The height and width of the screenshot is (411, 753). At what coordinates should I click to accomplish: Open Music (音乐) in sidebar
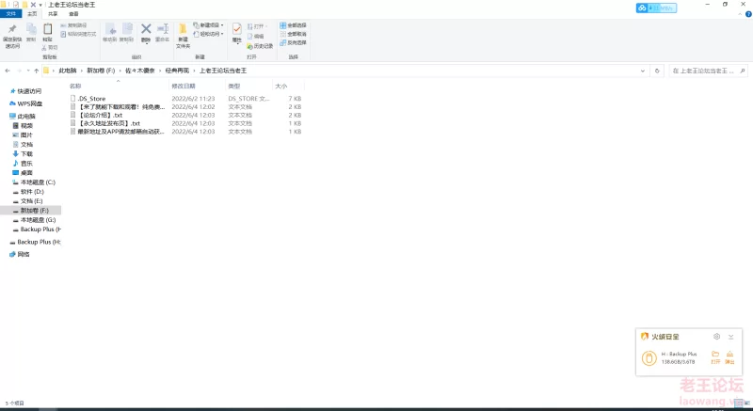point(26,164)
